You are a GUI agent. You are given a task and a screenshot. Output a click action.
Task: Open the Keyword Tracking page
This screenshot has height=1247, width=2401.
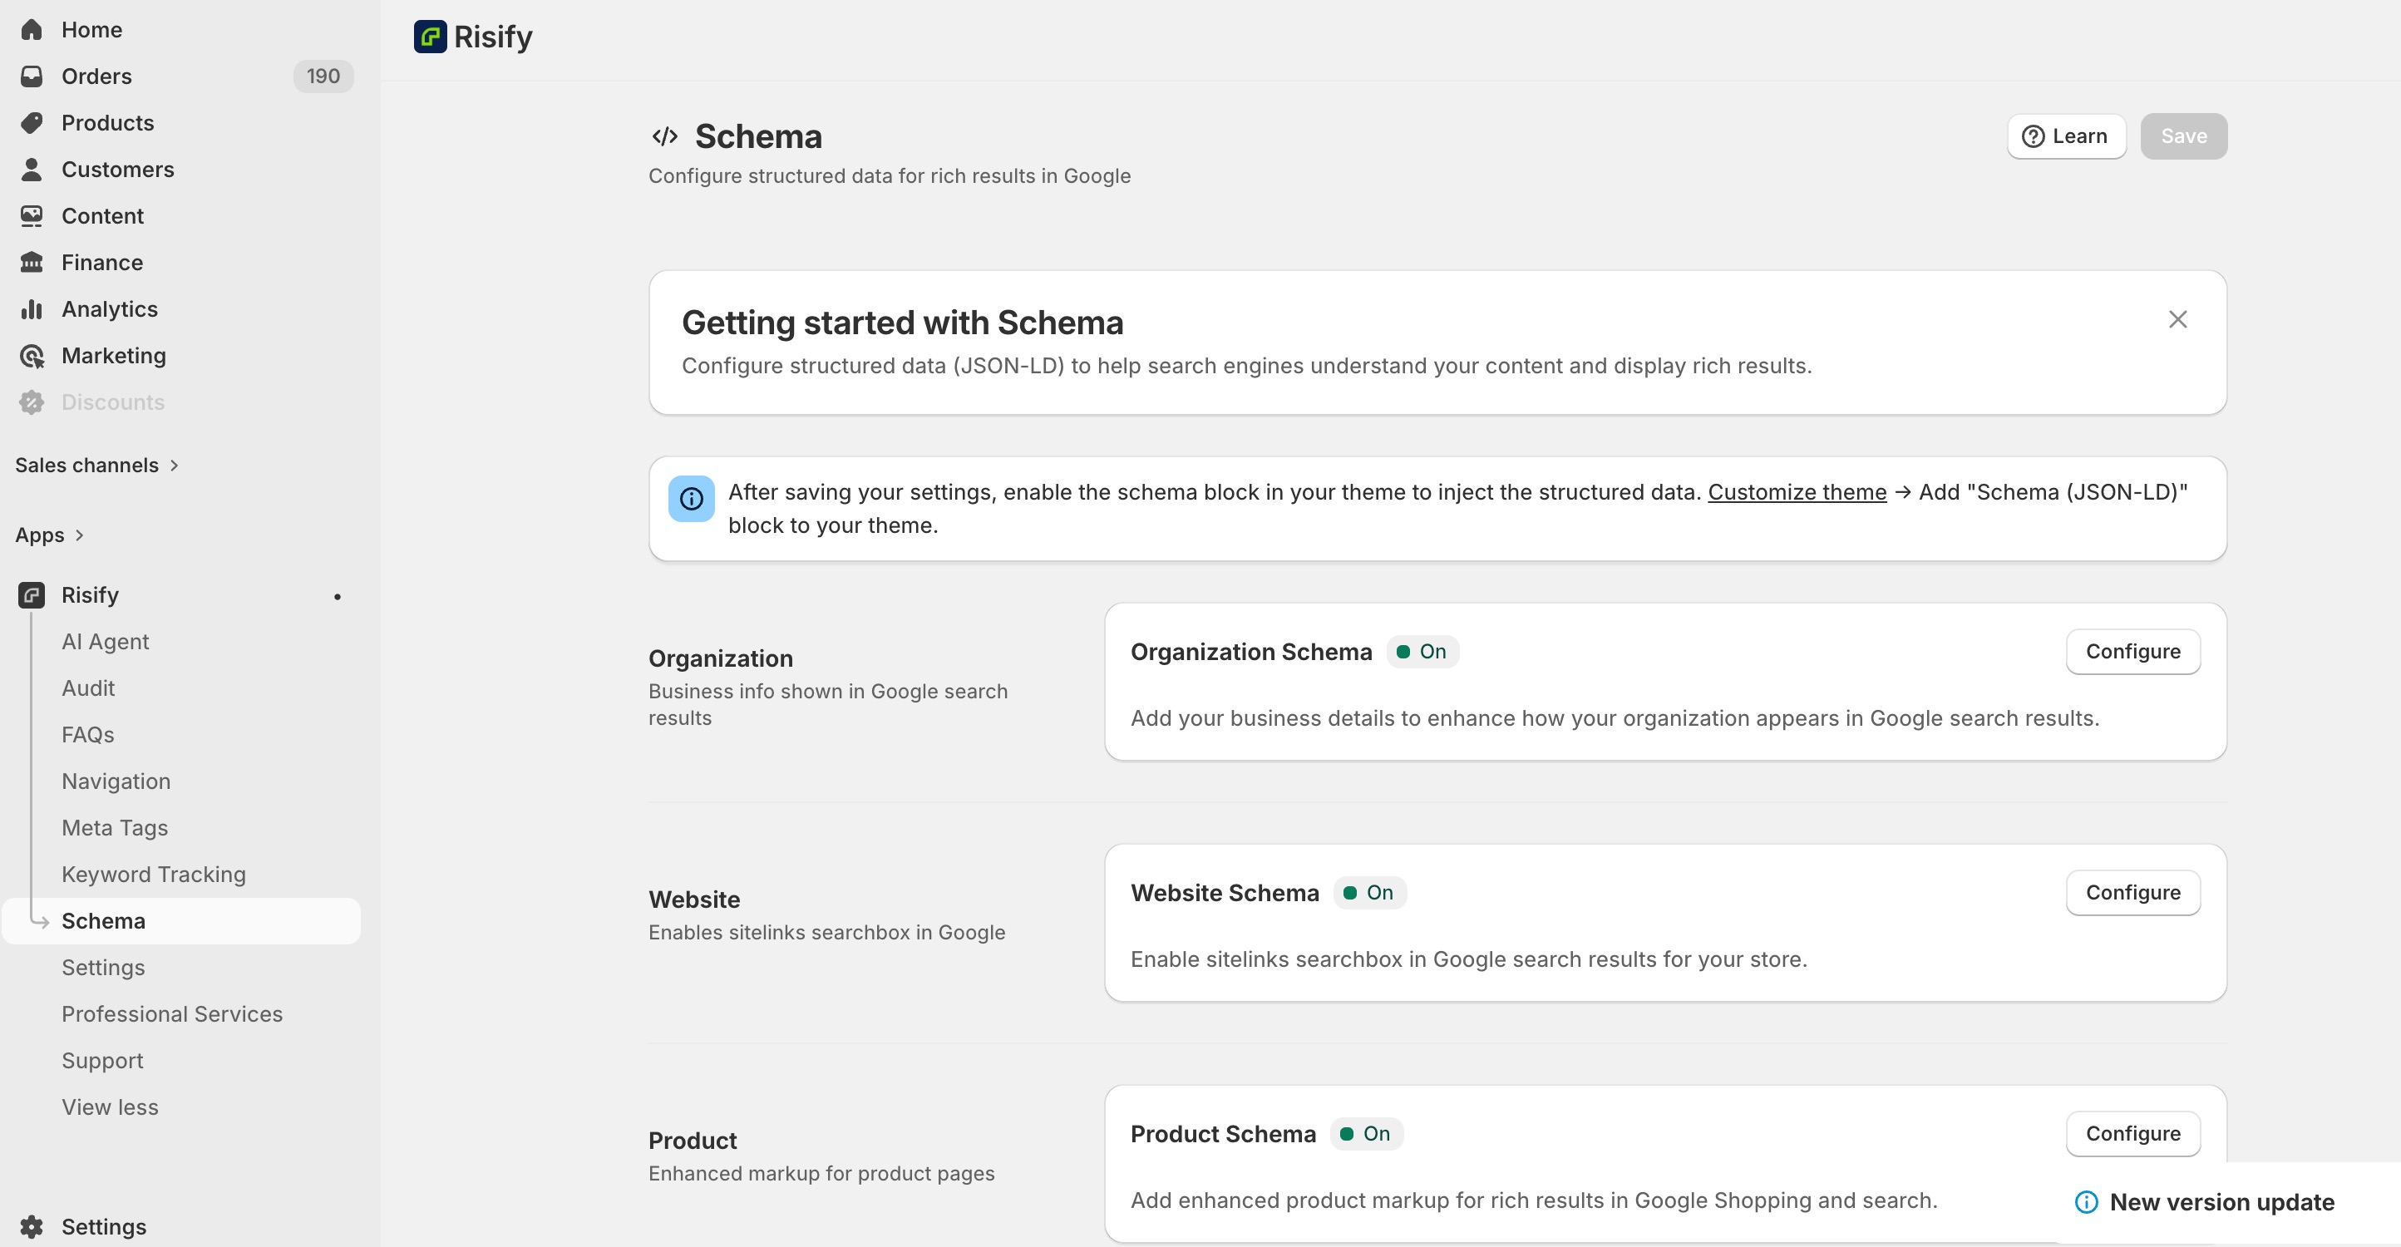tap(153, 873)
